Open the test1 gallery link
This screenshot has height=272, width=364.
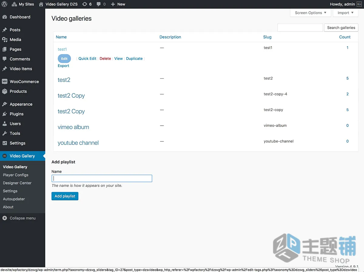pos(62,49)
